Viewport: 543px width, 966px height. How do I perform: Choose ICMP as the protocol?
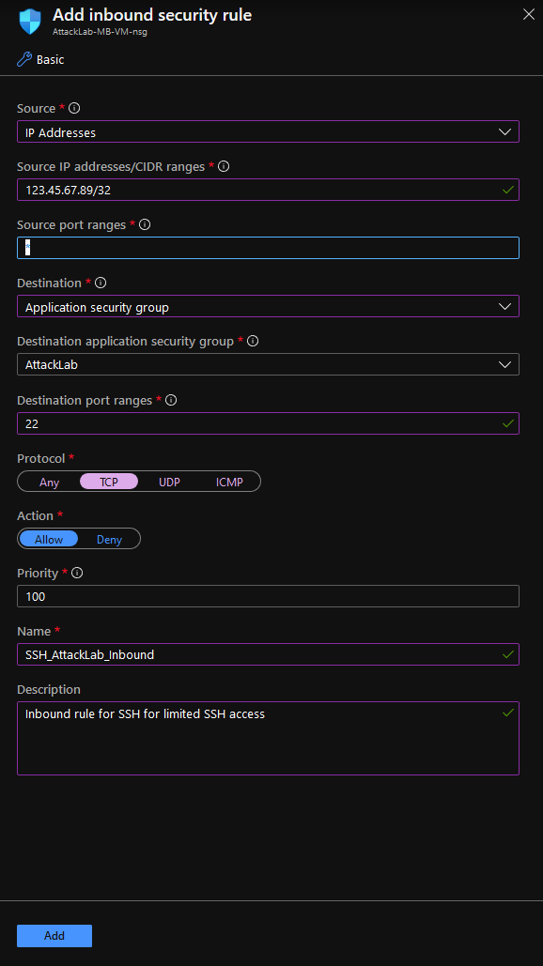point(229,482)
